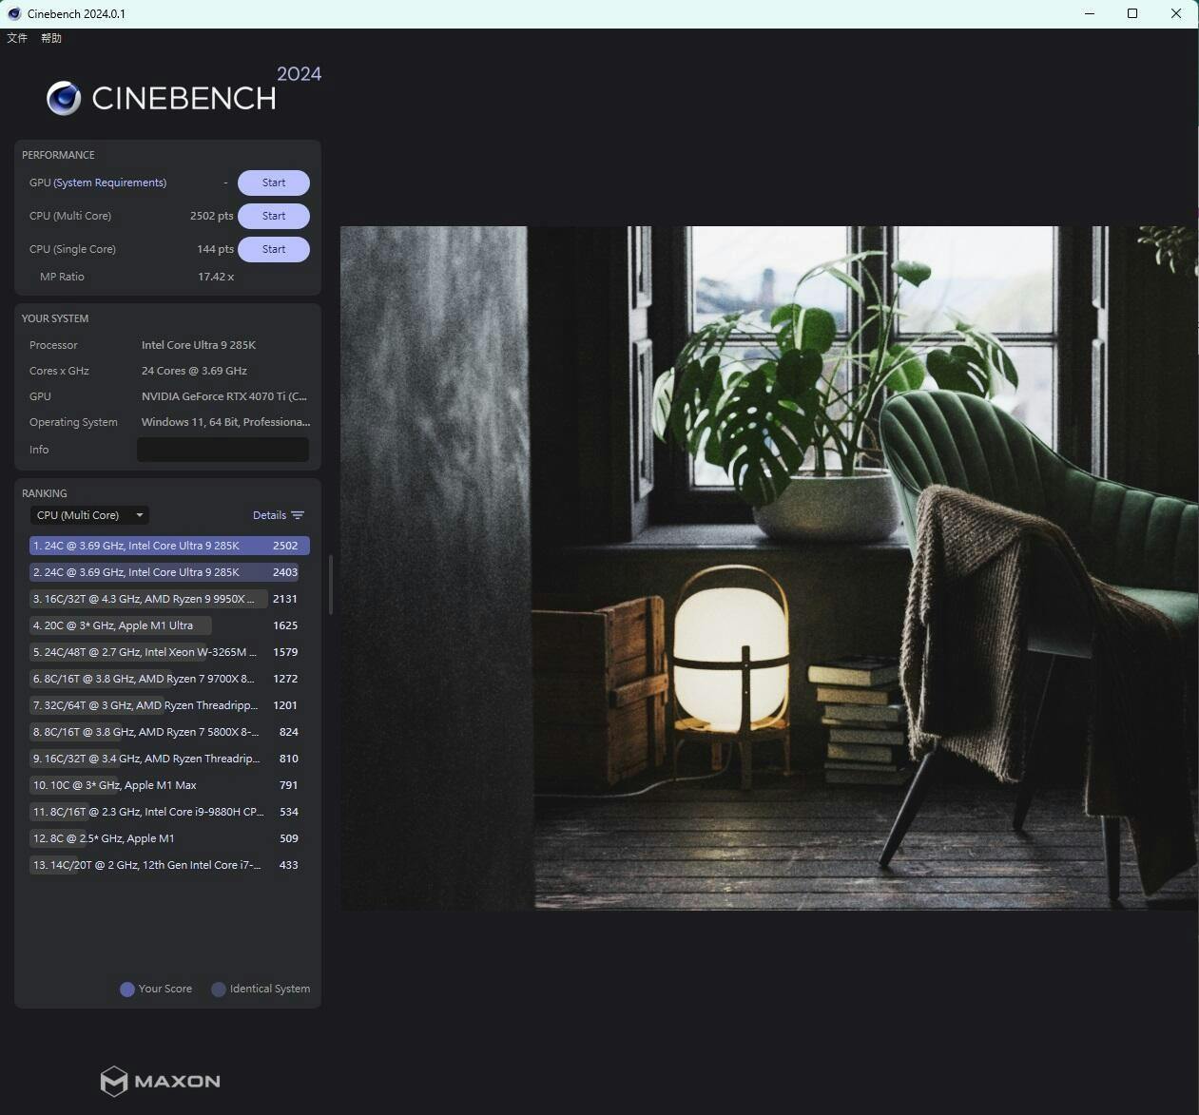Select rank 12 Apple M1 row

pos(169,838)
